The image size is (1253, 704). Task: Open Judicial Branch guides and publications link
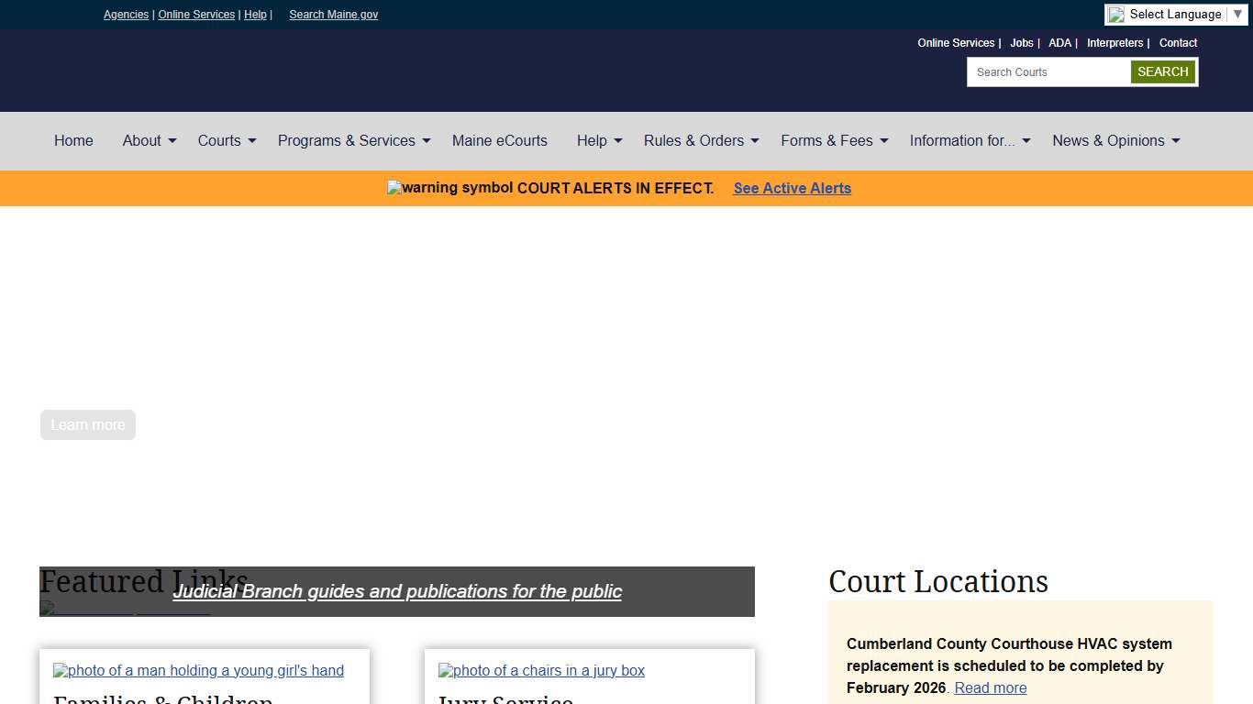point(397,591)
